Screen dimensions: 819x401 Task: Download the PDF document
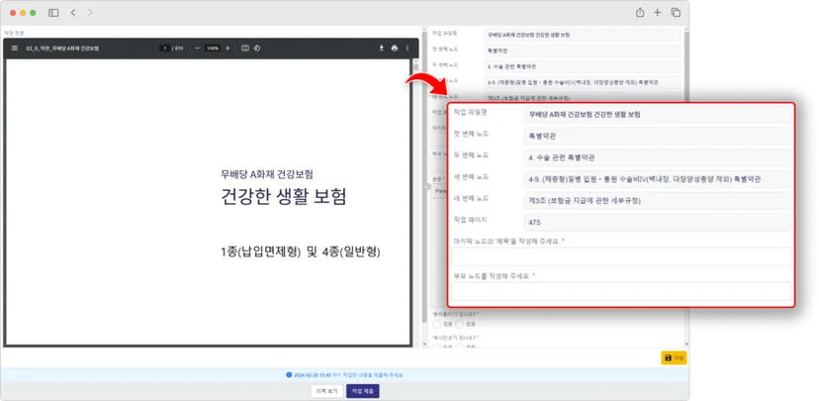[x=381, y=49]
